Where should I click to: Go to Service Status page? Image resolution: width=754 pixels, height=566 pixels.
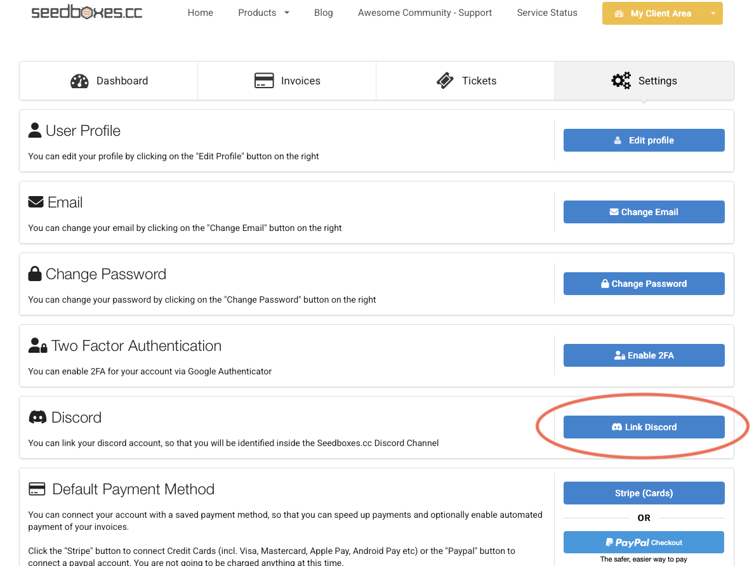click(x=547, y=13)
